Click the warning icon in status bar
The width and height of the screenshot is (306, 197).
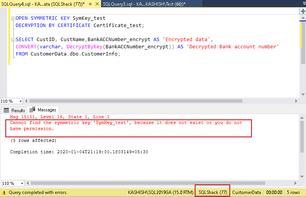point(4,192)
